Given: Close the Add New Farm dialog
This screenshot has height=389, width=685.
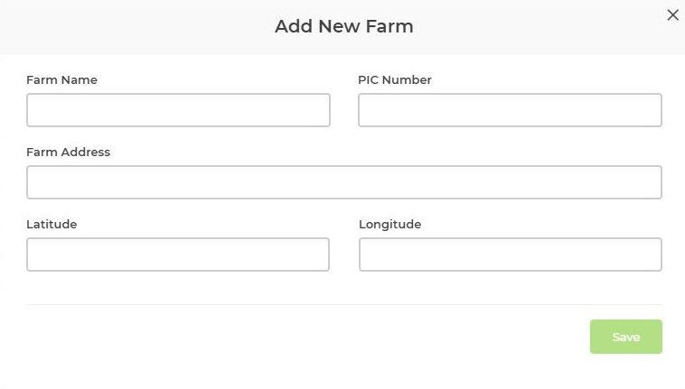Looking at the screenshot, I should coord(672,14).
